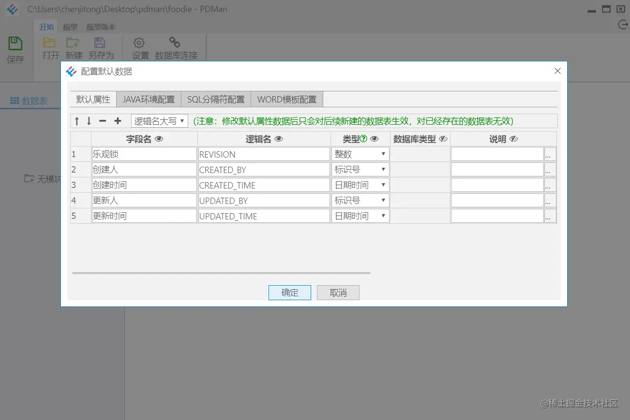Click the horizontal scrollbar under the field table
The height and width of the screenshot is (420, 630).
[x=221, y=273]
